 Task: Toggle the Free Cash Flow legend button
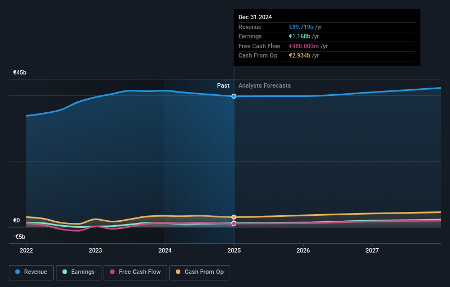tap(135, 272)
